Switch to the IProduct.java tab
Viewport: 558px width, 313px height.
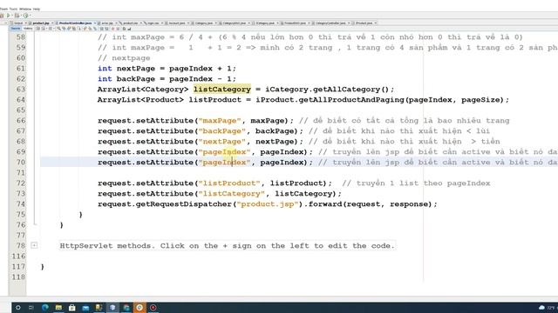coord(364,23)
